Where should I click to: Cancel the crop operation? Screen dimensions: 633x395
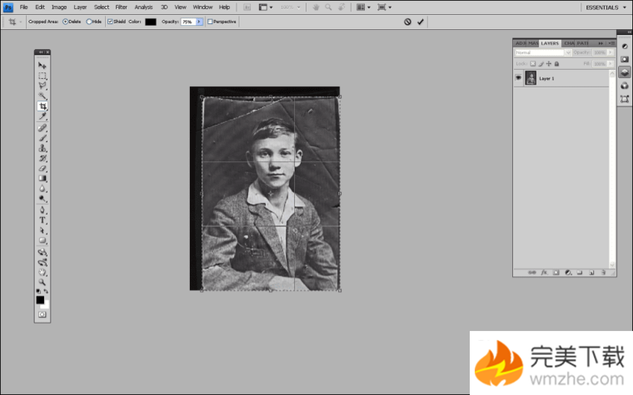tap(408, 22)
